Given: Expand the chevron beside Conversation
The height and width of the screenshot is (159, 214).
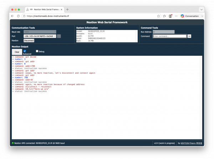Looking at the screenshot, I should [202, 16].
